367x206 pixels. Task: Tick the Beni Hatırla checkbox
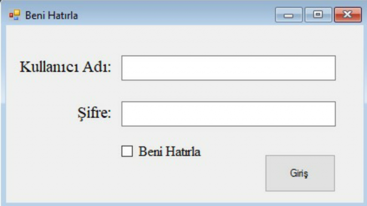(127, 151)
